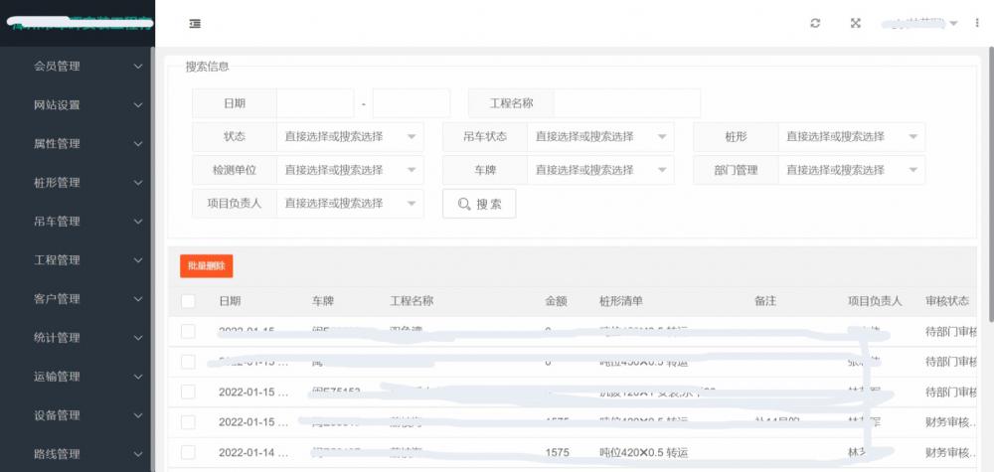Check the select-all checkbox in table header
994x472 pixels.
tap(189, 301)
